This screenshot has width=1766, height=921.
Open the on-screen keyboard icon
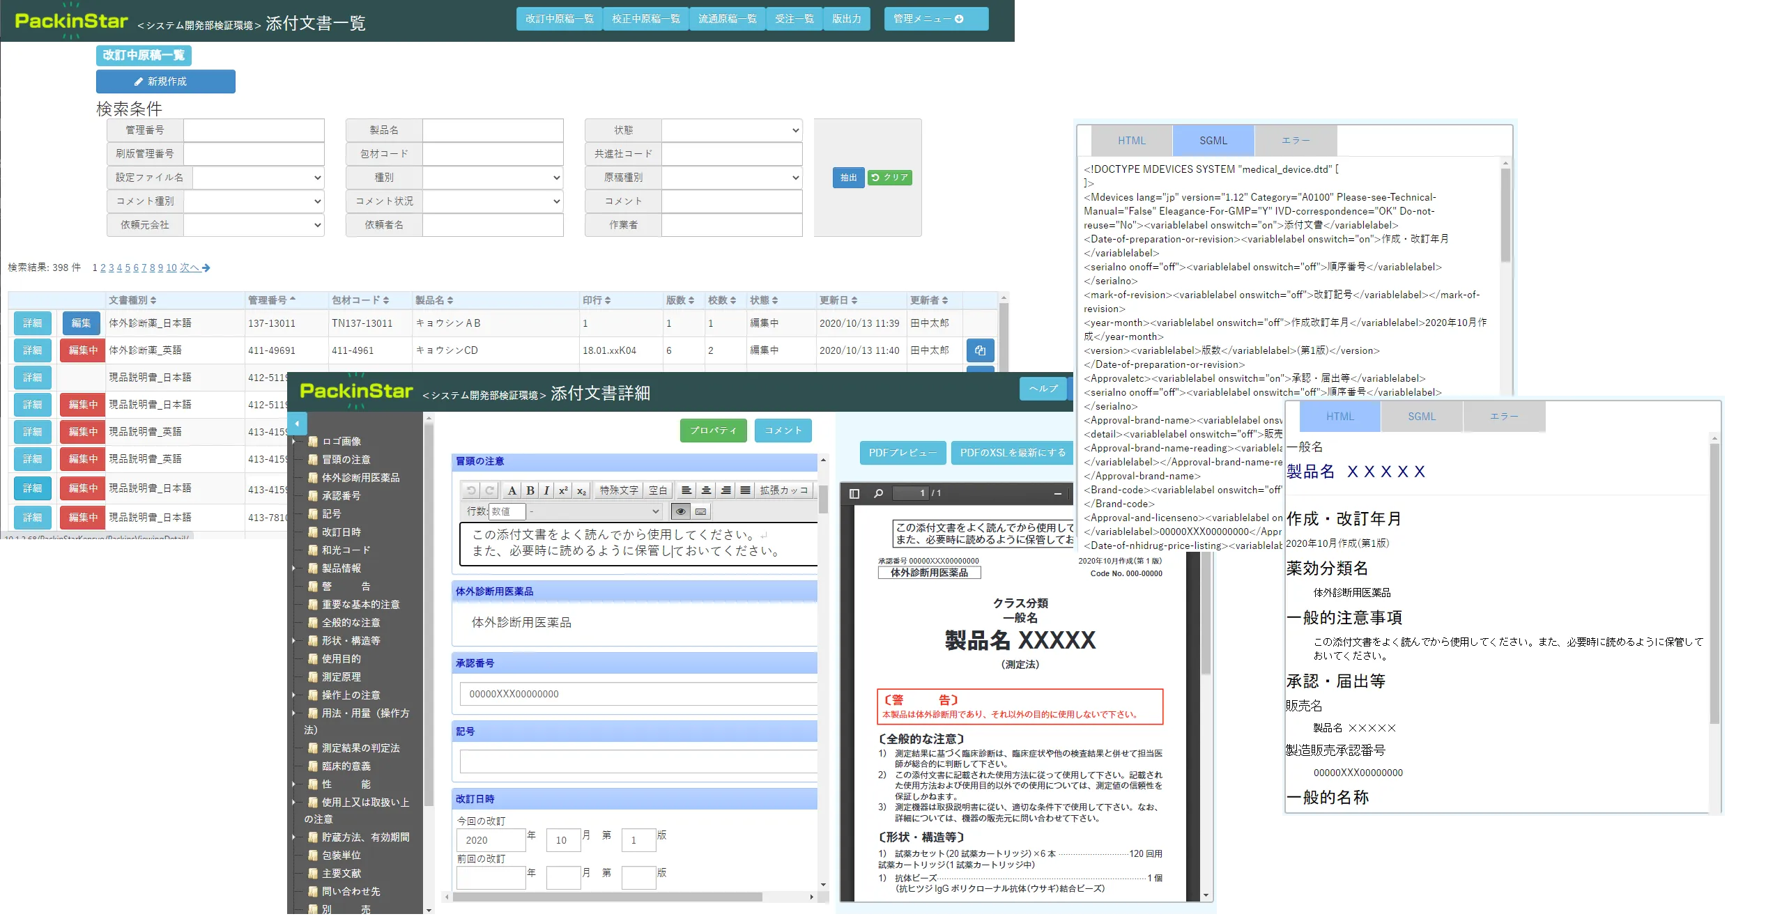(x=700, y=511)
